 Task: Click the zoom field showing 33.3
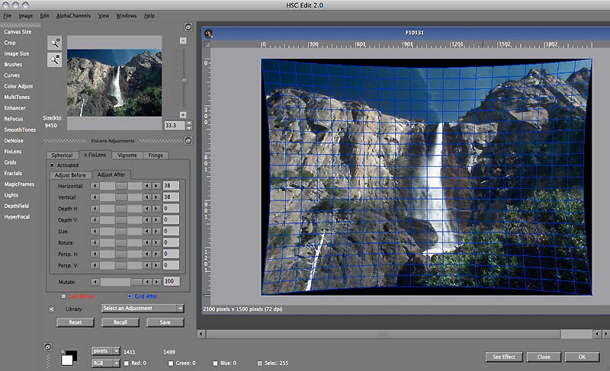click(175, 126)
